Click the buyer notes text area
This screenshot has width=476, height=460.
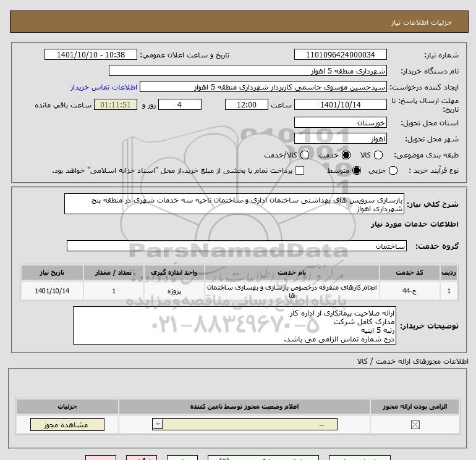[234, 325]
